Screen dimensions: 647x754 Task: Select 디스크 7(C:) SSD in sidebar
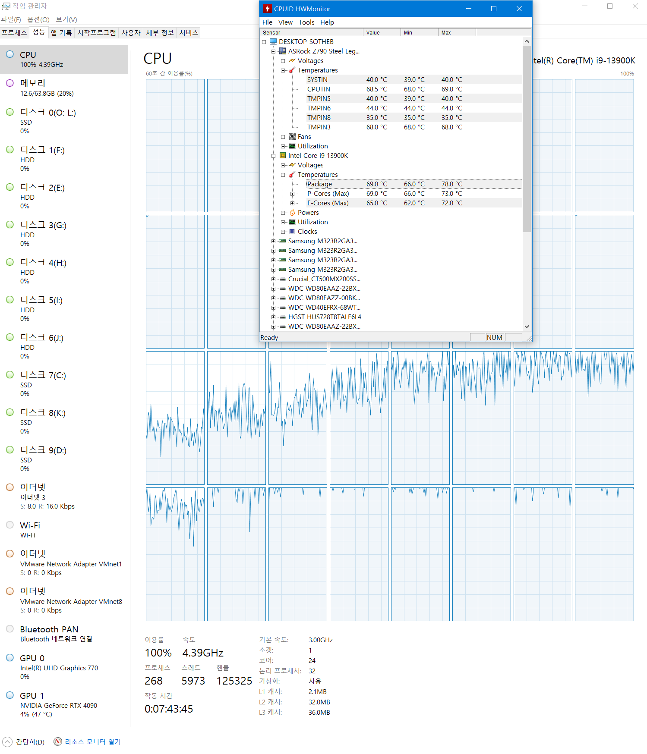point(64,384)
